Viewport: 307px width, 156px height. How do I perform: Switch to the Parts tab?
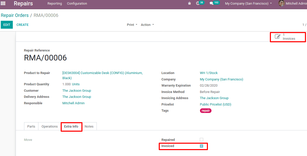pos(31,126)
